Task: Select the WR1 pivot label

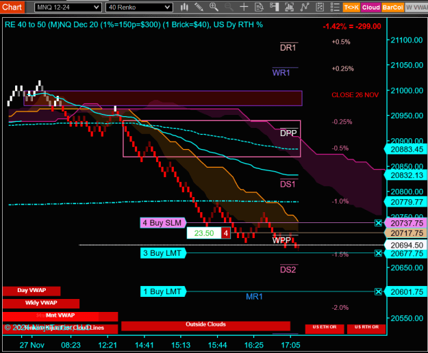Action: [281, 73]
